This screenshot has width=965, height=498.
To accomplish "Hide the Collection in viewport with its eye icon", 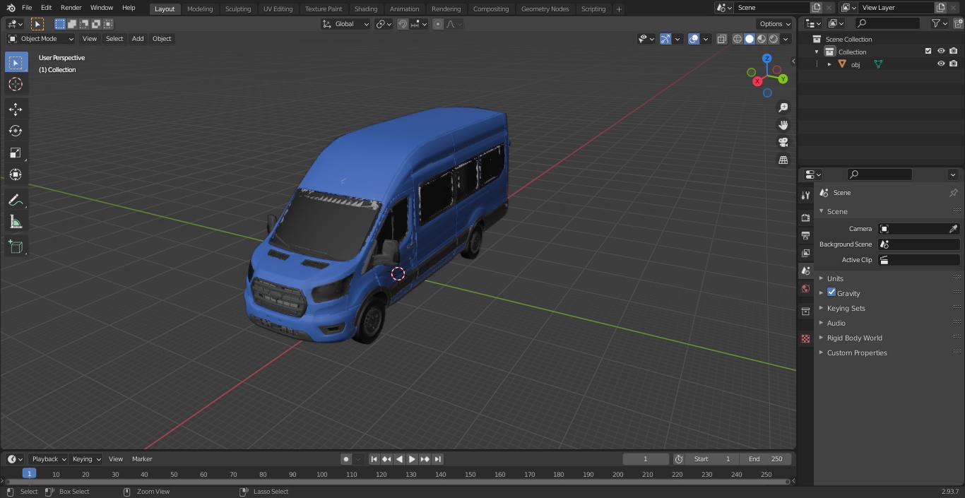I will click(x=941, y=51).
